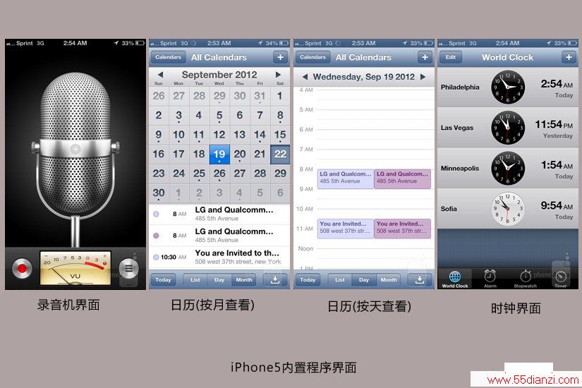Select World Clock tab with globe icon
The width and height of the screenshot is (582, 388).
click(455, 279)
